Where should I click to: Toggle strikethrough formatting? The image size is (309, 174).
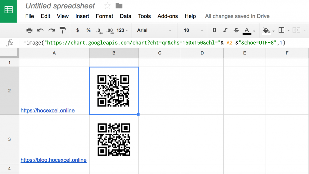pyautogui.click(x=236, y=30)
